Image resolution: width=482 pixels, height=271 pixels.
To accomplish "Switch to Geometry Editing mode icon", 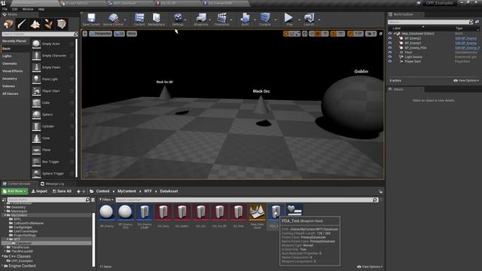I will coord(62,24).
